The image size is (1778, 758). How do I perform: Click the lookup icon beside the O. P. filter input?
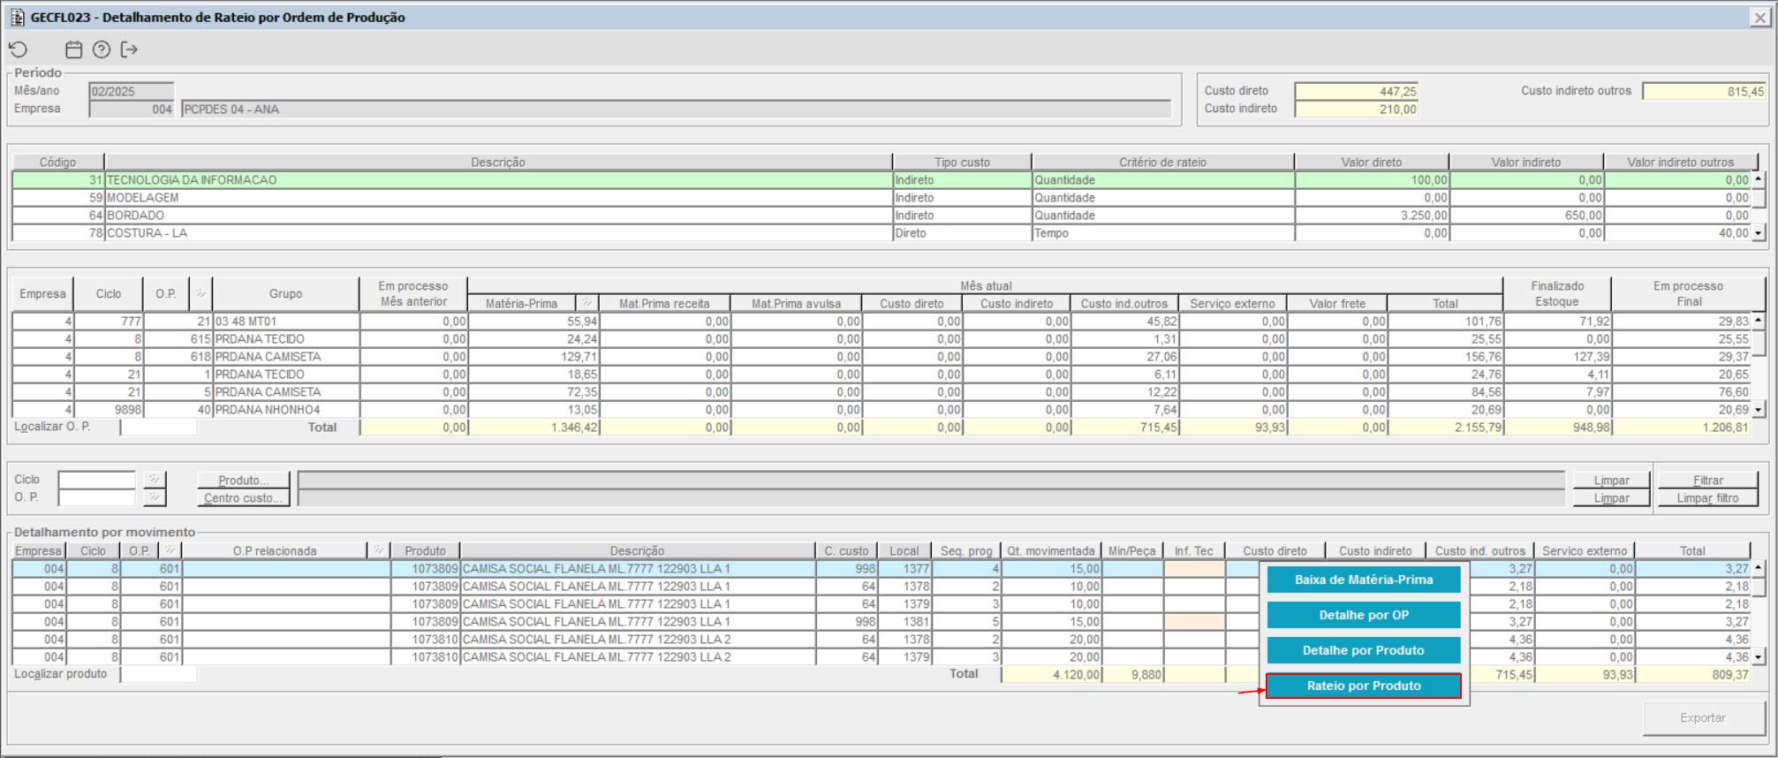point(155,497)
